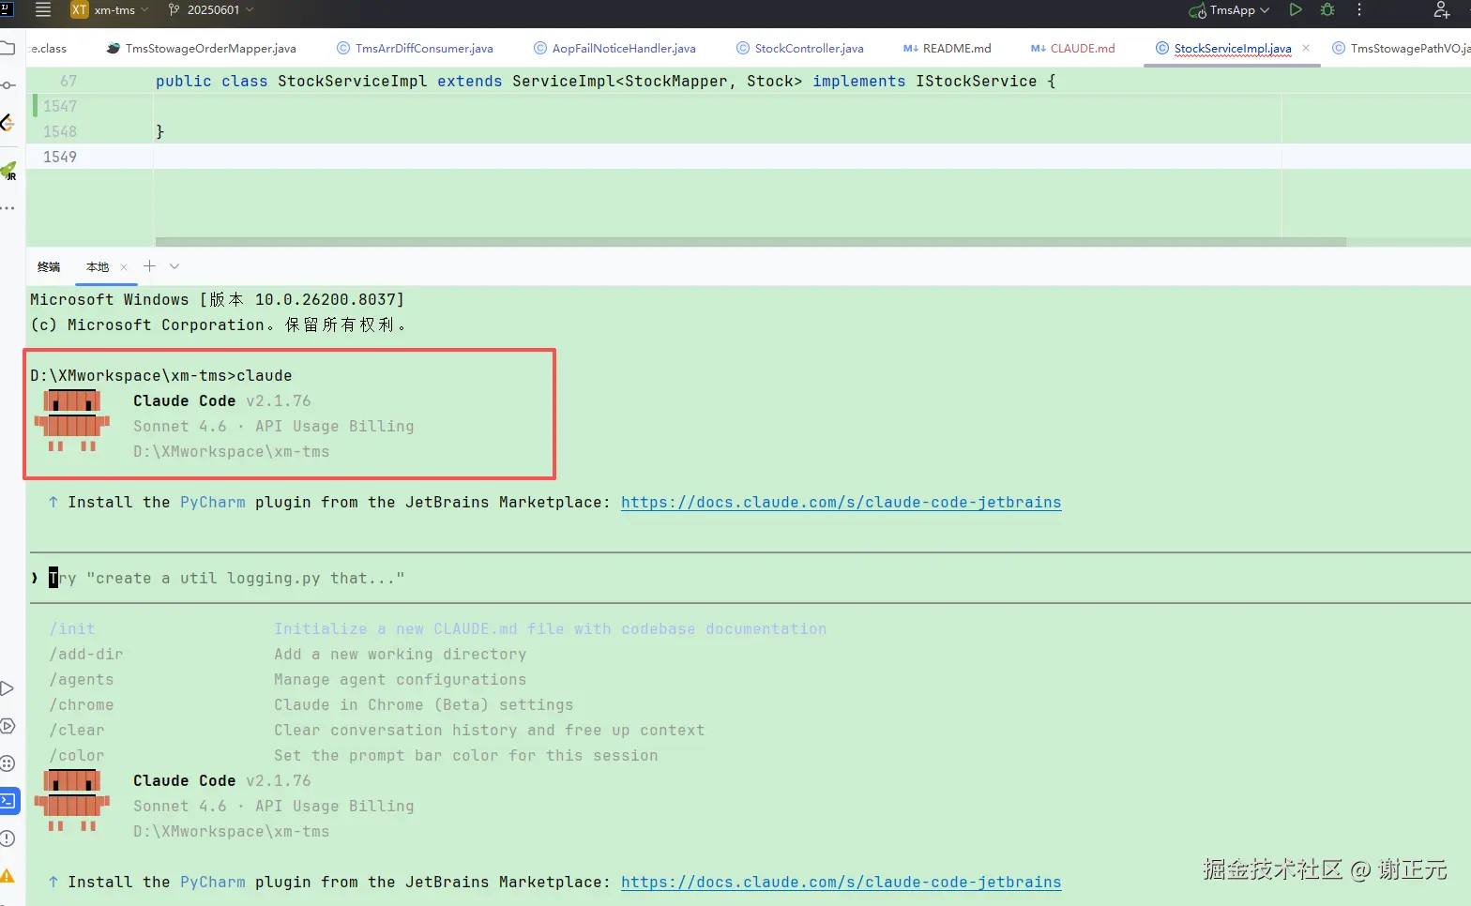Open the main hamburger menu

click(x=43, y=9)
